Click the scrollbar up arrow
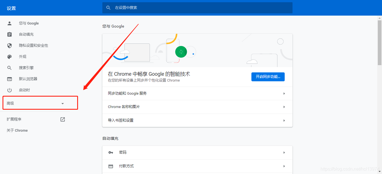The width and height of the screenshot is (382, 174). (x=379, y=18)
